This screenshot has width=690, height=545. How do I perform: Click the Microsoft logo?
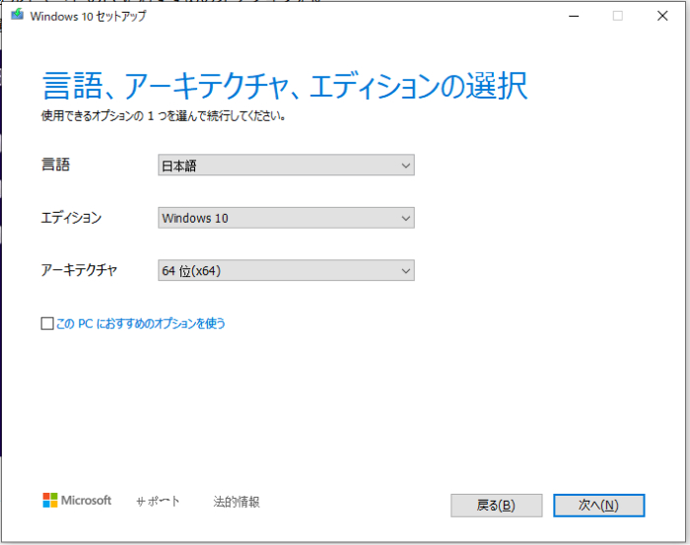(x=77, y=500)
